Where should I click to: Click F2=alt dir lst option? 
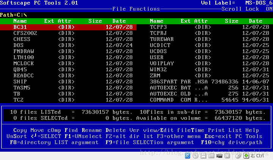point(129,136)
